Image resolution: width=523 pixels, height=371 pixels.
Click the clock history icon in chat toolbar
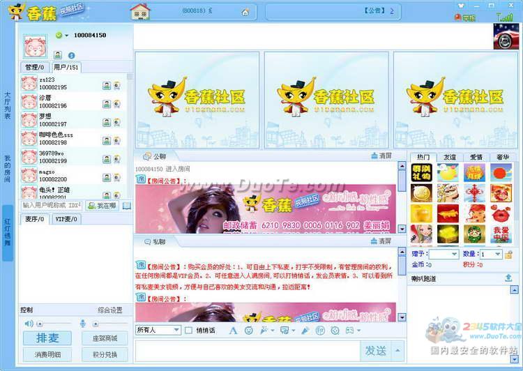coord(335,331)
